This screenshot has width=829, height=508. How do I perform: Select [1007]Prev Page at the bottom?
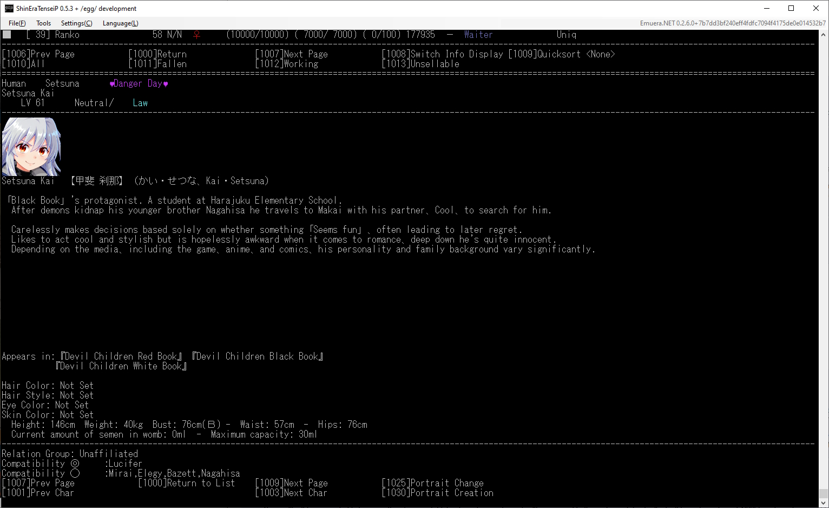coord(38,483)
